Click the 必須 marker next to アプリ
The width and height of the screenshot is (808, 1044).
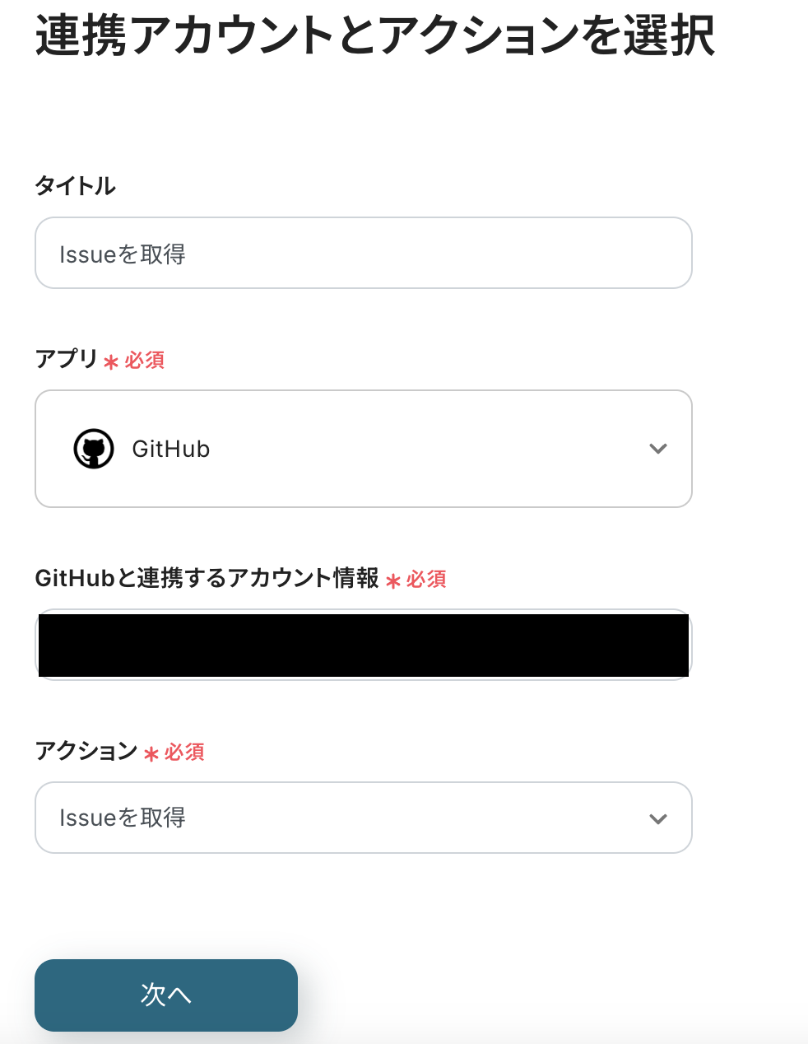145,361
